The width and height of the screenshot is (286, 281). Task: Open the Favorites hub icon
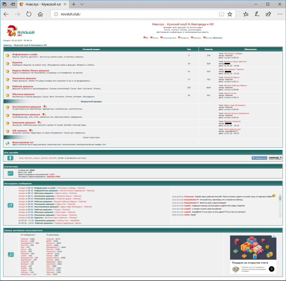pos(246,14)
